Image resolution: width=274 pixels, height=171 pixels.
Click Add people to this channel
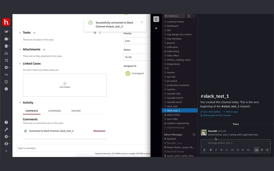coord(215,115)
